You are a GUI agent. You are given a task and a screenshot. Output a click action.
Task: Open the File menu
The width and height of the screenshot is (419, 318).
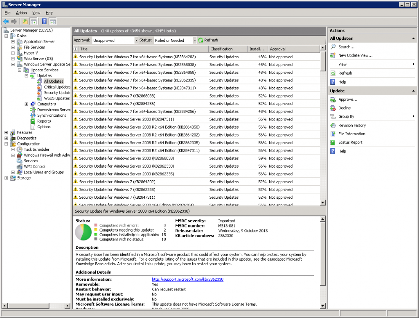pyautogui.click(x=7, y=13)
